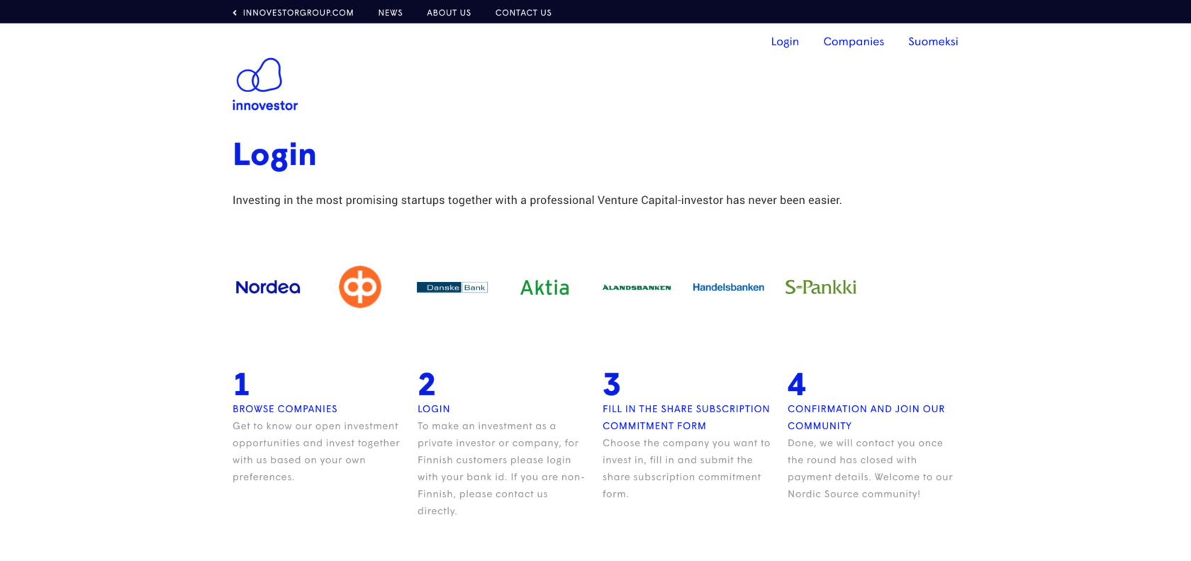The height and width of the screenshot is (561, 1191).
Task: Click the 'Investing in the most promising startups' sentence
Action: [537, 200]
